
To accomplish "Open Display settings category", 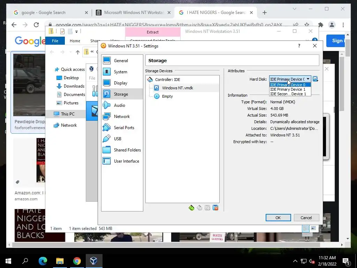I will tap(122, 83).
